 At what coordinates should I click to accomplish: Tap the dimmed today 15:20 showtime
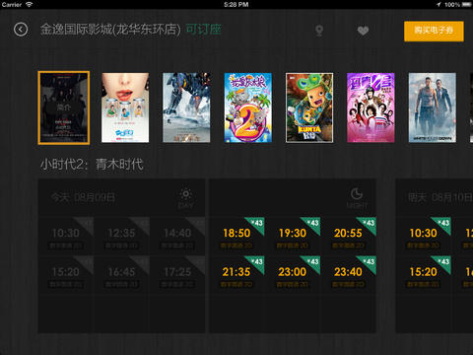(x=66, y=275)
